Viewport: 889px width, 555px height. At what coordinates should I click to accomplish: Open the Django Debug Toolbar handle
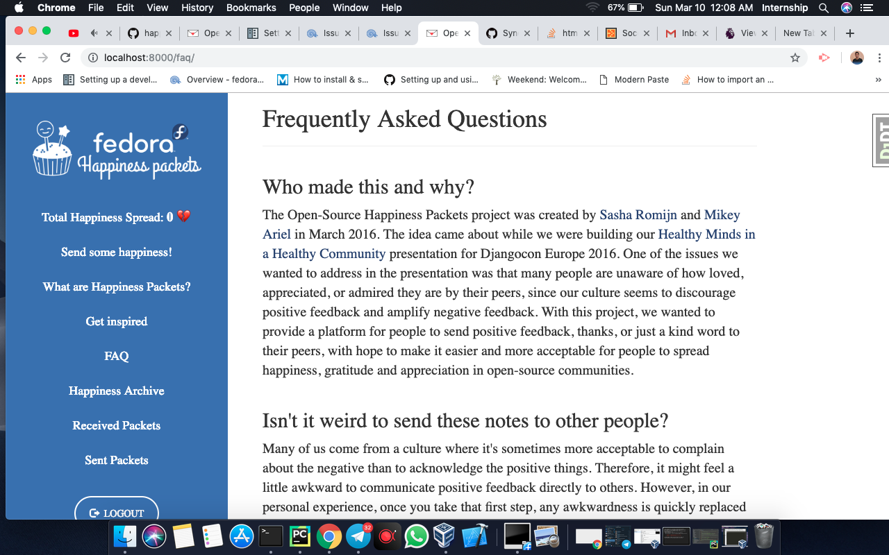(881, 141)
